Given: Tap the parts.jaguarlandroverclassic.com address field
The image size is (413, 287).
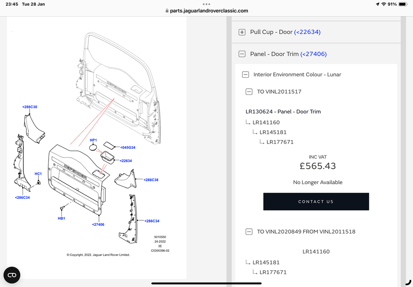Looking at the screenshot, I should click(209, 11).
